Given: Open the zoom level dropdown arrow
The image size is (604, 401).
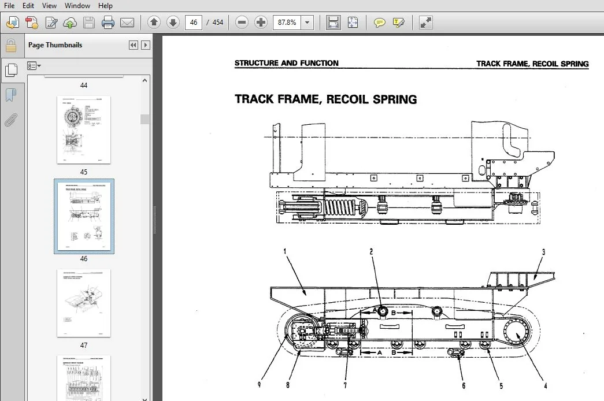Looking at the screenshot, I should coord(307,23).
